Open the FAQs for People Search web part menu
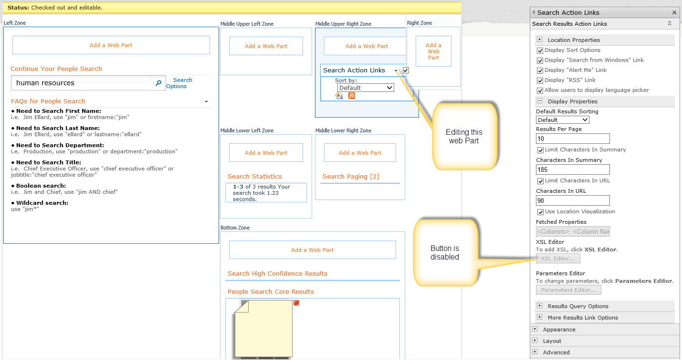Screen dimensions: 682x360 [x=206, y=101]
